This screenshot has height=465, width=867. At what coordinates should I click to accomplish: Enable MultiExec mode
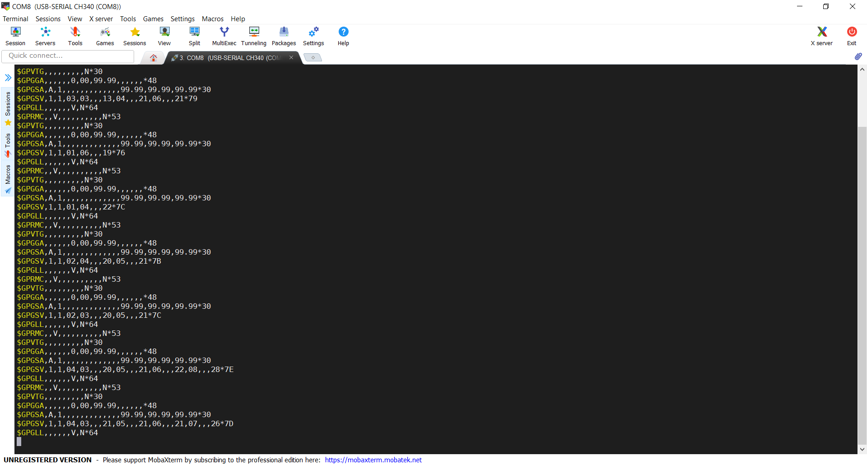pyautogui.click(x=224, y=36)
